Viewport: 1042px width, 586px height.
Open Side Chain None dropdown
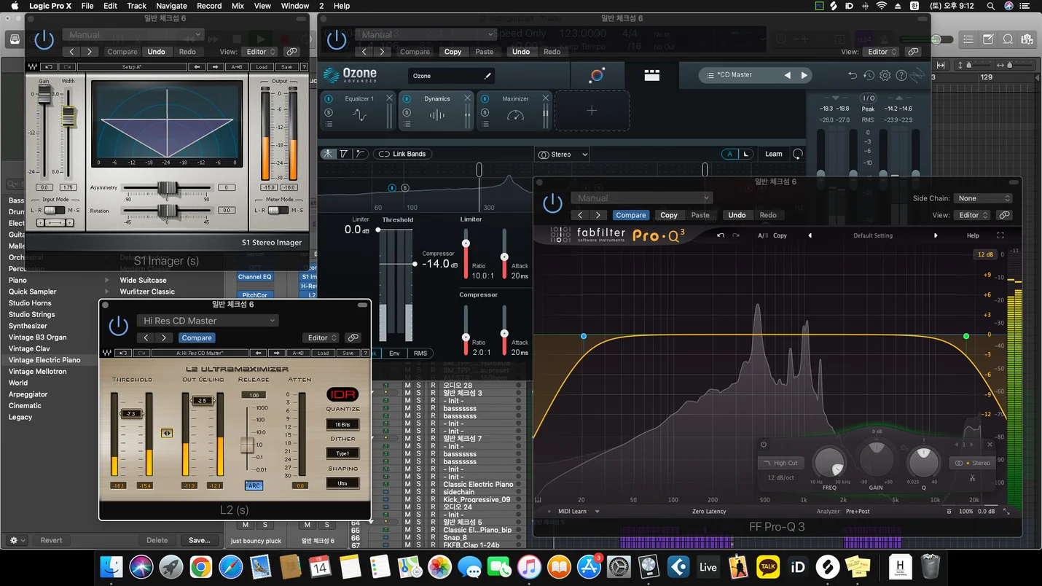(x=983, y=198)
